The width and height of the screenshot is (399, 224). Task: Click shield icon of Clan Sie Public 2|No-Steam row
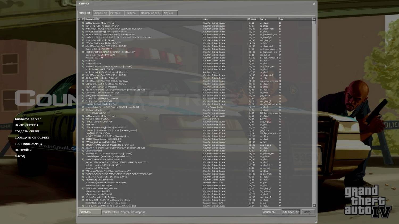pos(83,128)
